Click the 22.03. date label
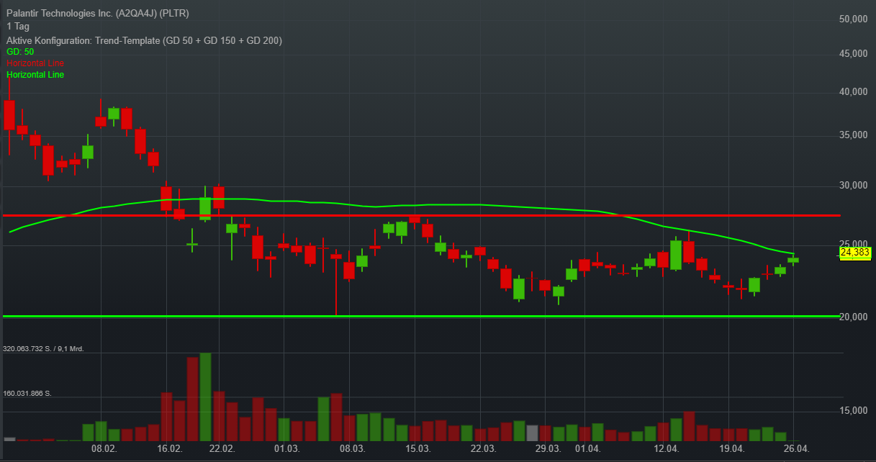 click(483, 449)
